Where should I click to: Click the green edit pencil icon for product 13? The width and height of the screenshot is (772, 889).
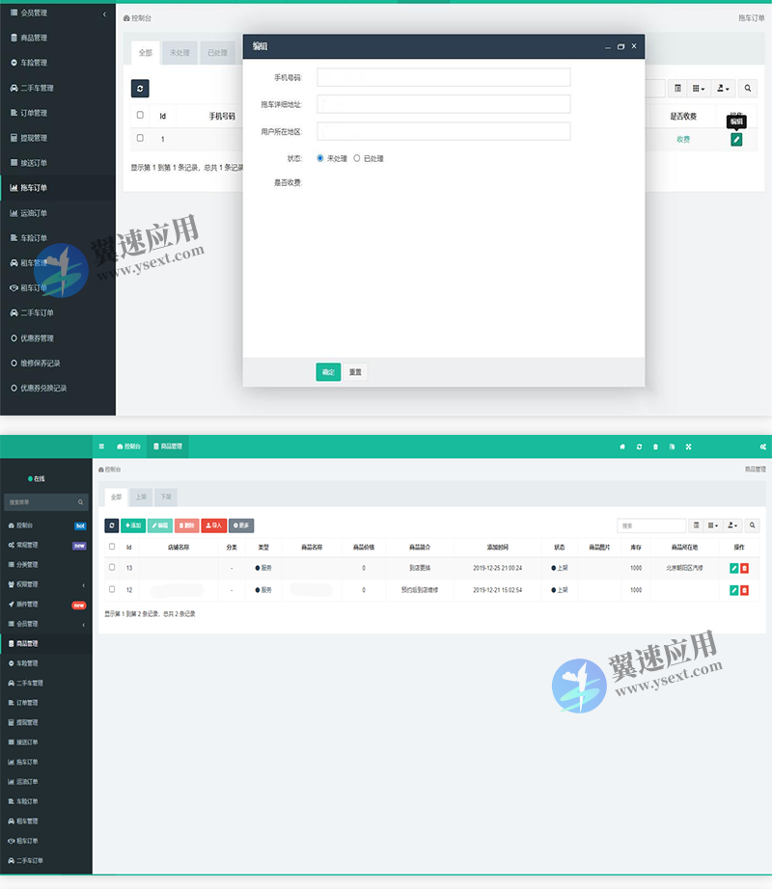[x=733, y=568]
